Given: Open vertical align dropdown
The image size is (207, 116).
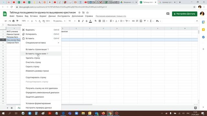Looking at the screenshot, I should click(117, 21).
